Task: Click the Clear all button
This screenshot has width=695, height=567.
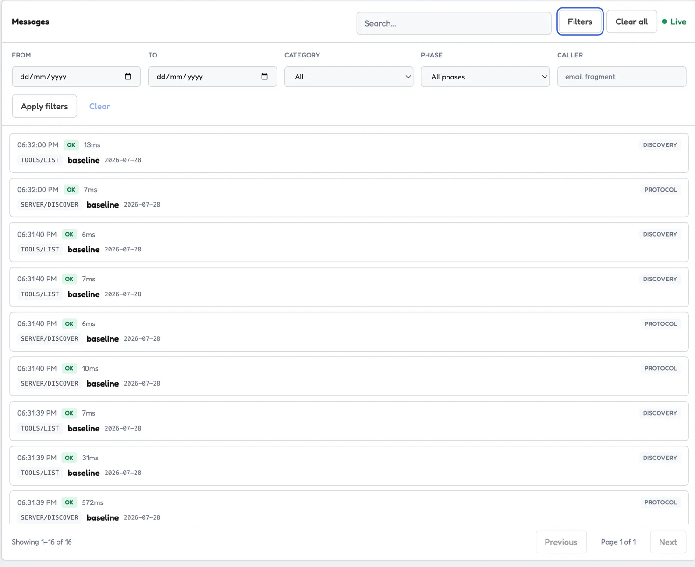Action: 631,22
